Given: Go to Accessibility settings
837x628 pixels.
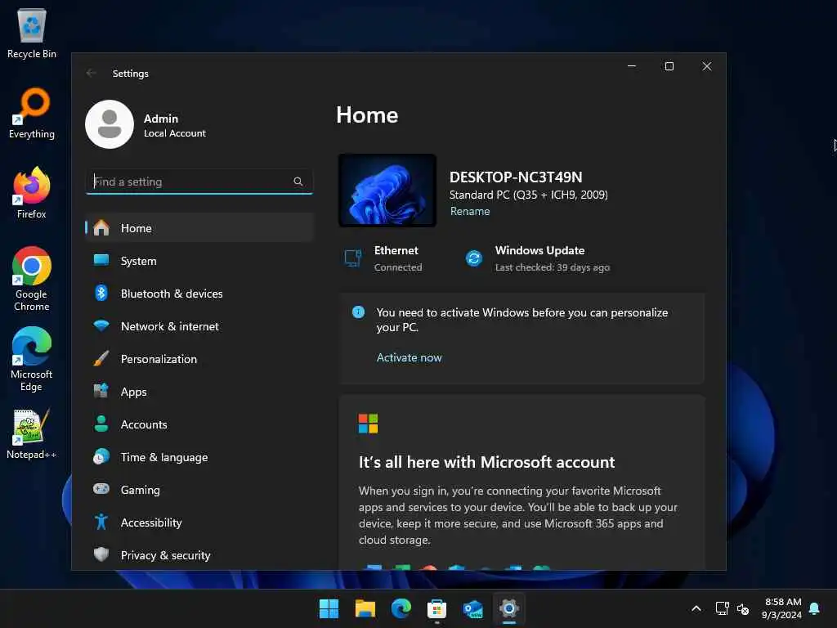Looking at the screenshot, I should [199, 523].
